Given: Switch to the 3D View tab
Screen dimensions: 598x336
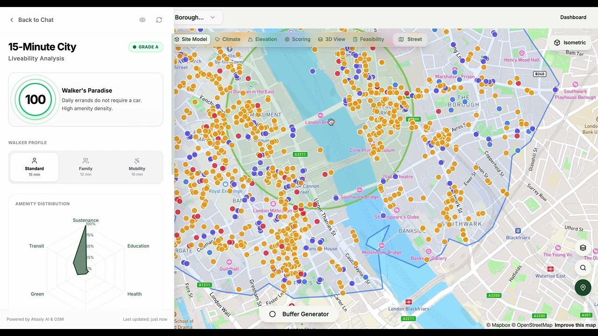Looking at the screenshot, I should pos(332,39).
